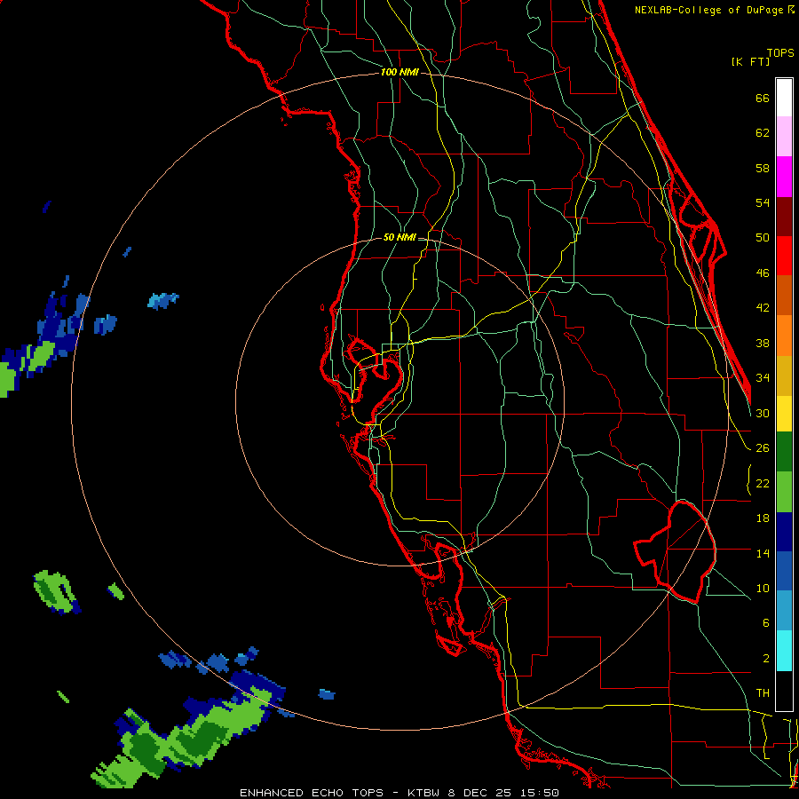Click the 'ENHANCED ECHO TOPS - KTBW' caption
The height and width of the screenshot is (799, 799).
(340, 793)
